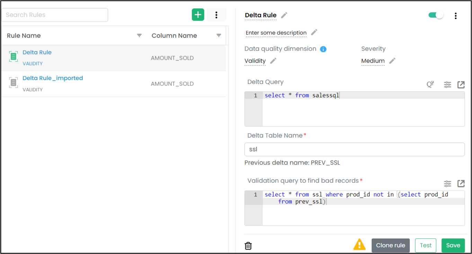This screenshot has height=254, width=472.
Task: Click the green add rule plus button
Action: [198, 15]
